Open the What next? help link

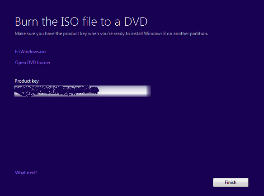point(26,173)
